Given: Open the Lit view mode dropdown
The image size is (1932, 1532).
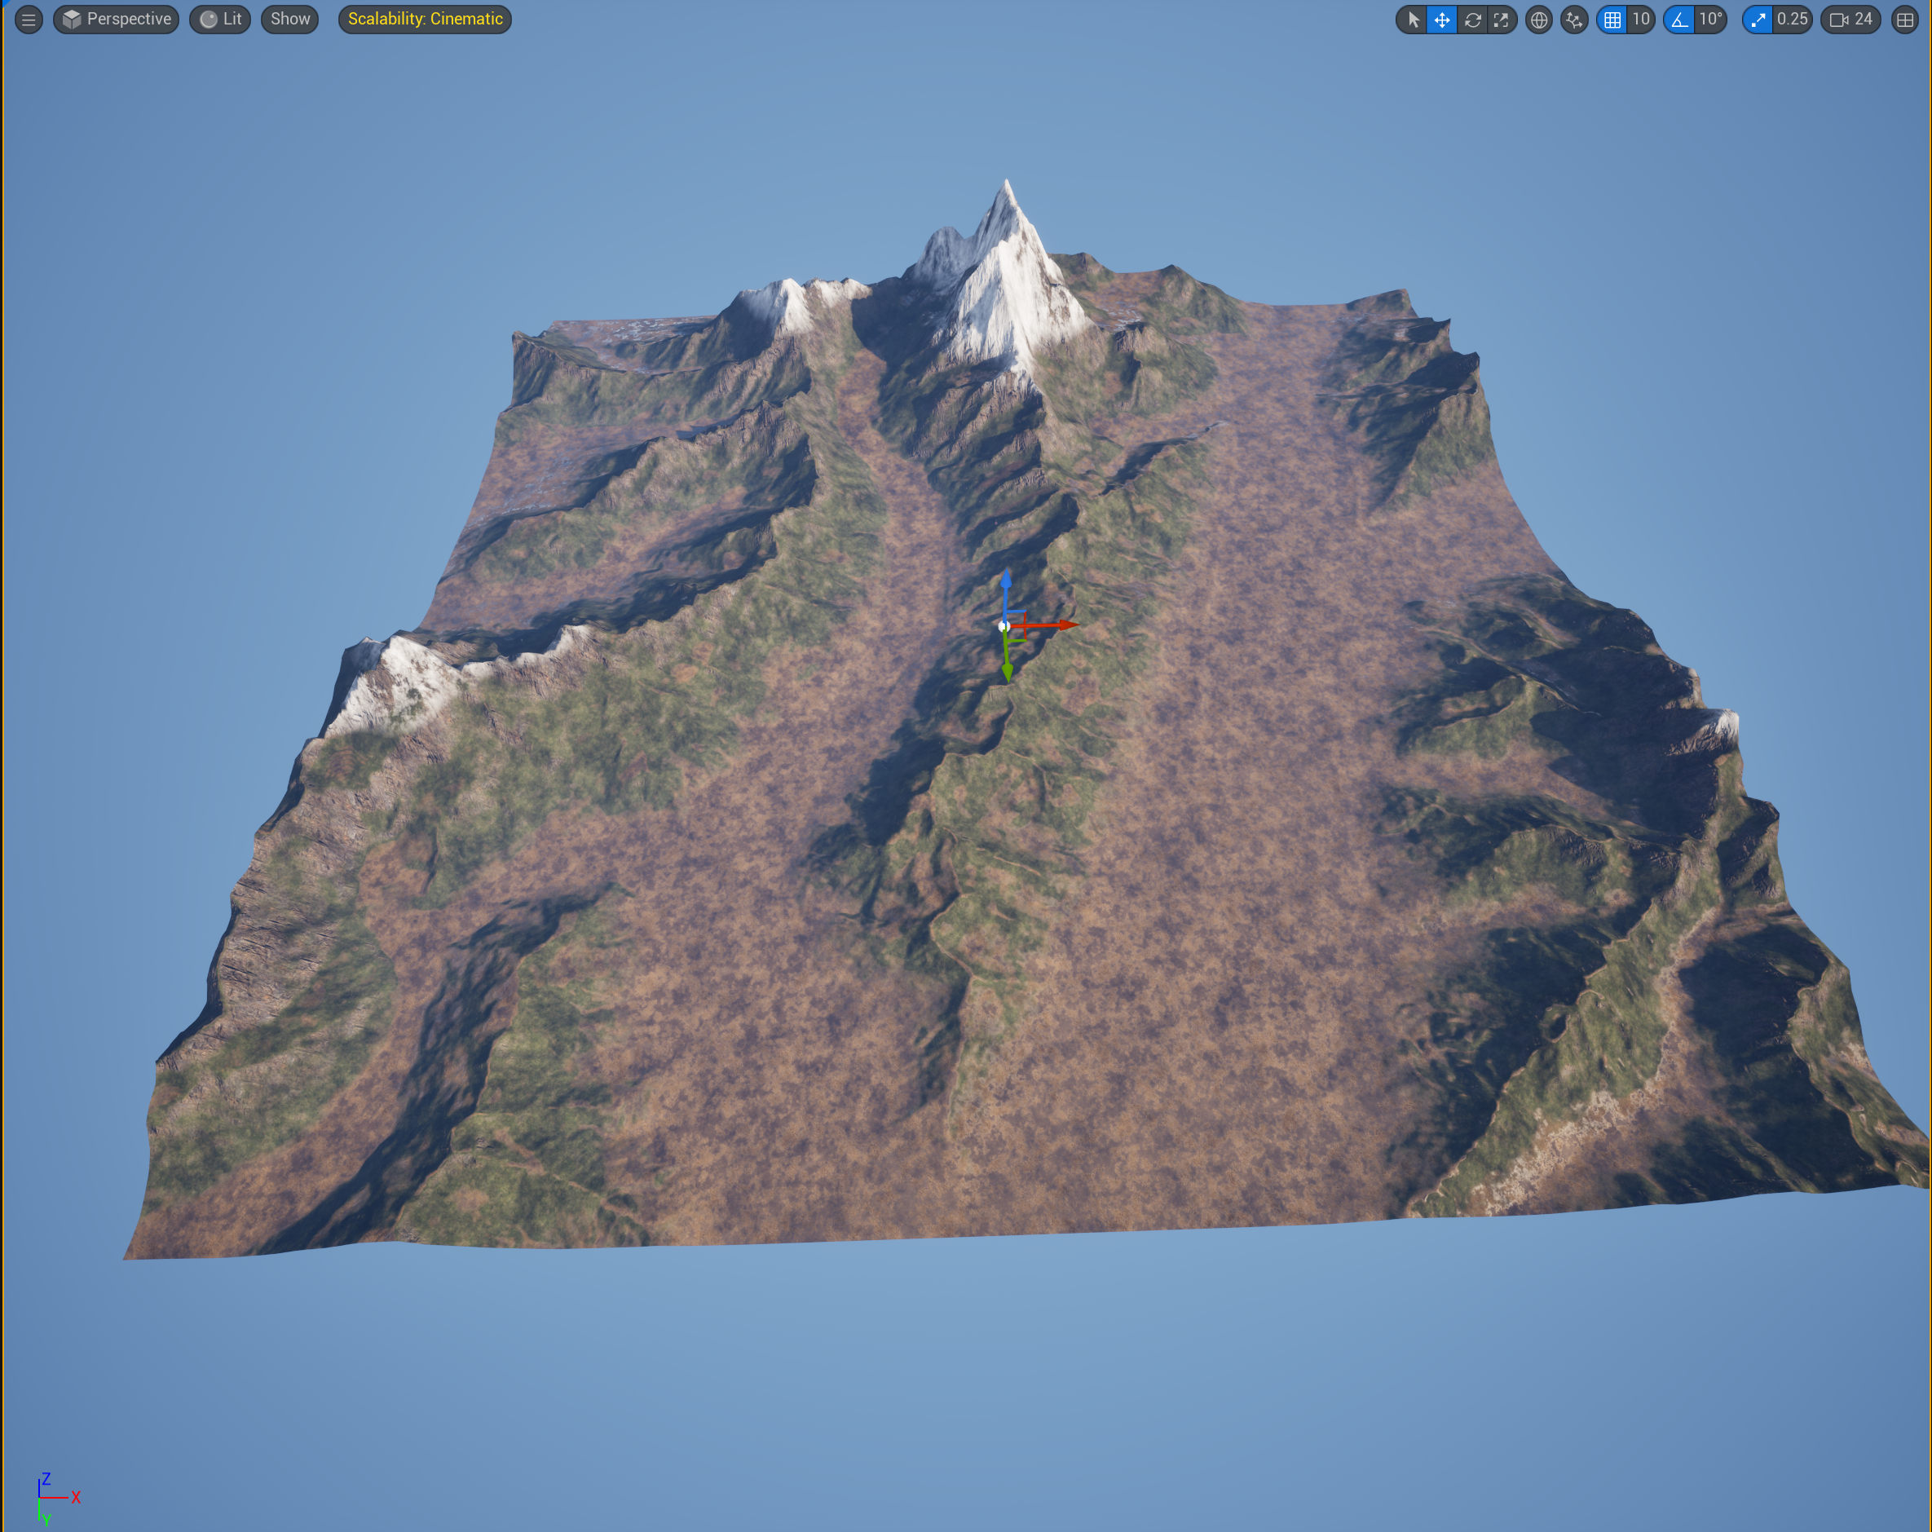Looking at the screenshot, I should coord(220,20).
